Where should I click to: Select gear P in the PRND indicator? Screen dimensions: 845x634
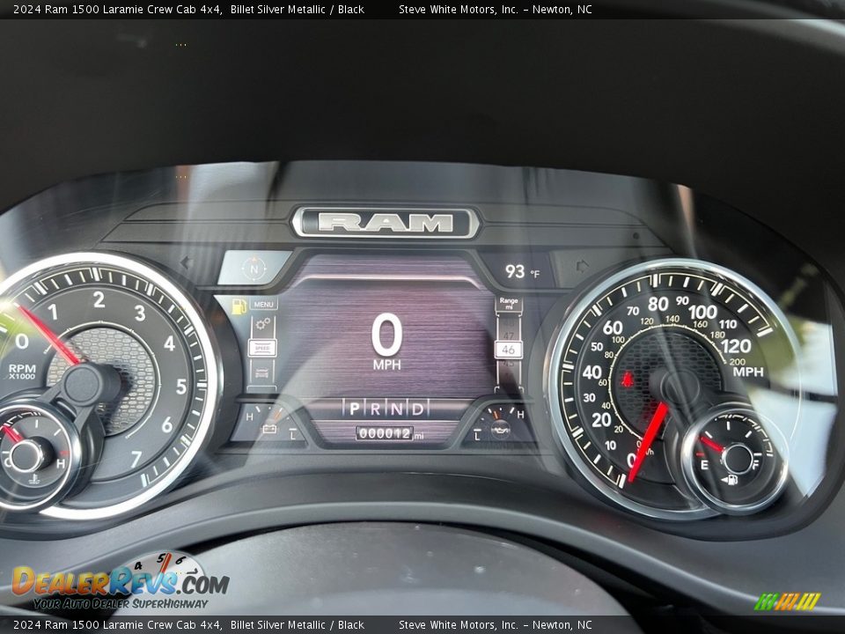pos(354,409)
